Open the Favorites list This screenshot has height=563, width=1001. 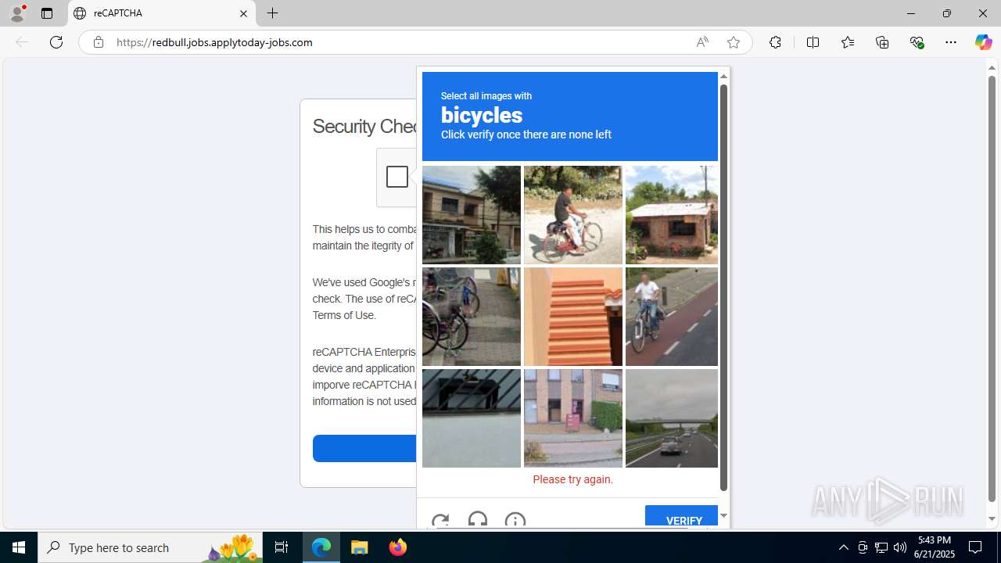[848, 42]
